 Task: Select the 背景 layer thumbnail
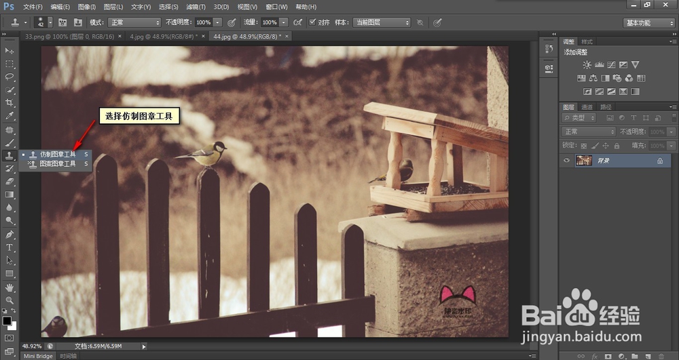[584, 161]
